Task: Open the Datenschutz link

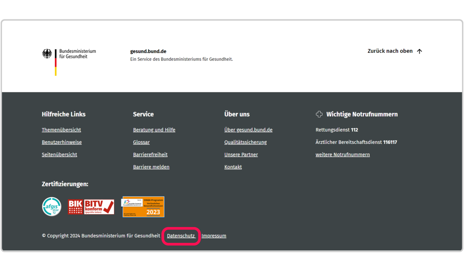Action: tap(181, 236)
